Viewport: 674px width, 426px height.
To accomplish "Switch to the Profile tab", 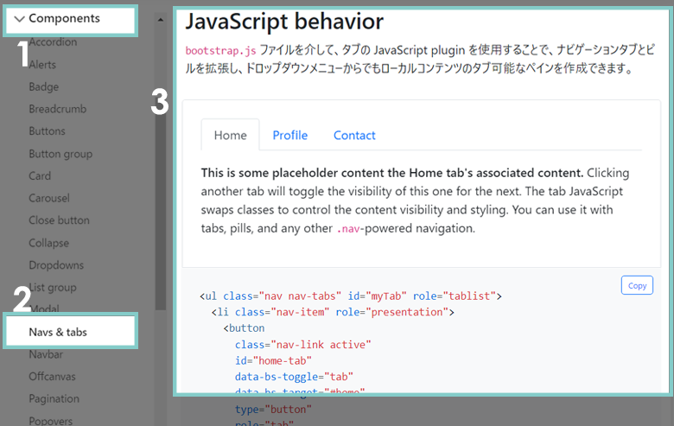I will (289, 135).
